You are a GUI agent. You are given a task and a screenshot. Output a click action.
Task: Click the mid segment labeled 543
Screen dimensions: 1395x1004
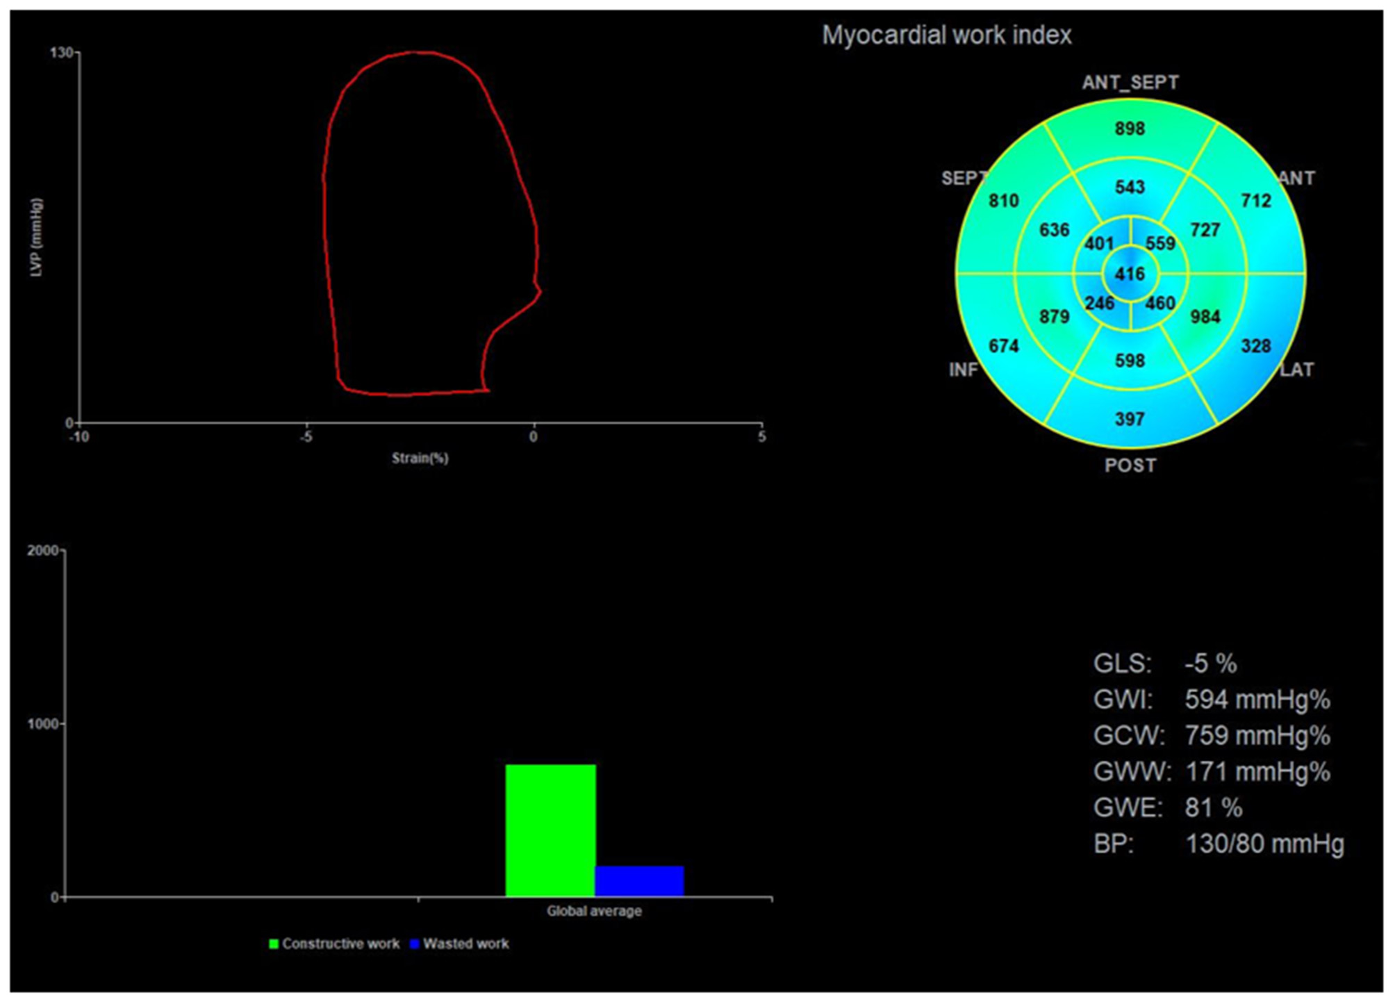coord(1130,188)
